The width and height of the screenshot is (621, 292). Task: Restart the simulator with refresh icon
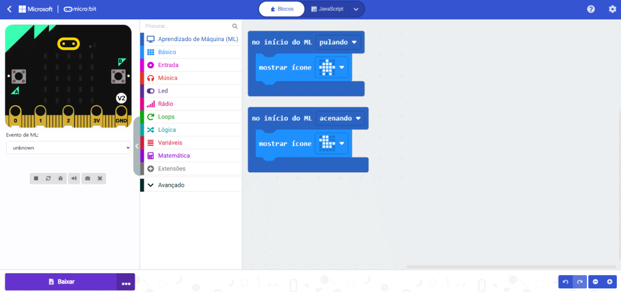pos(49,178)
